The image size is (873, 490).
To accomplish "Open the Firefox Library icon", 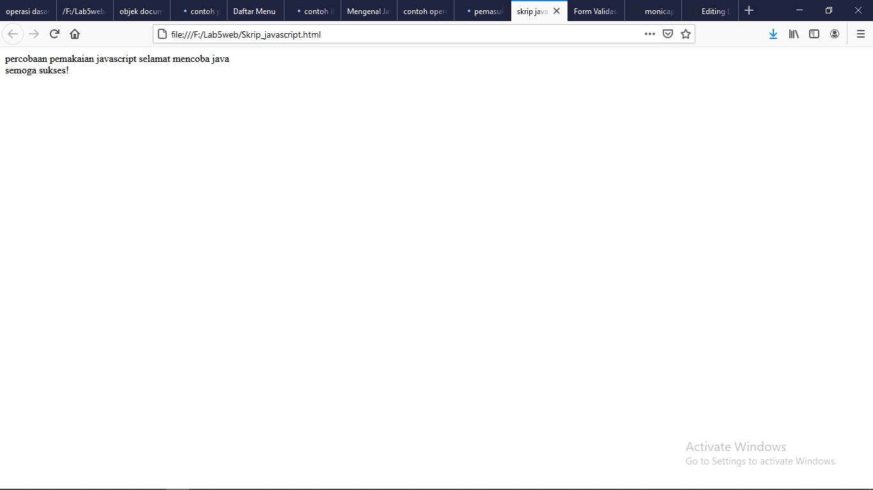I will point(793,33).
